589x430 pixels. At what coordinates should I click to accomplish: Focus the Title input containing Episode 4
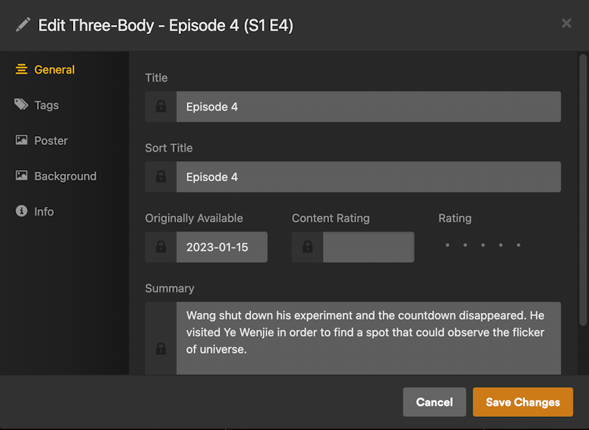(x=369, y=107)
